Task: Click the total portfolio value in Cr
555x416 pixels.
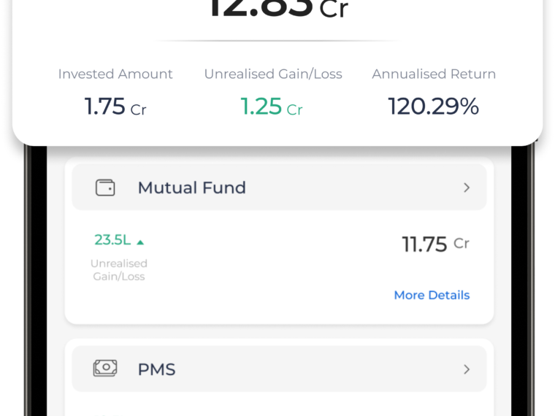Action: [x=278, y=9]
